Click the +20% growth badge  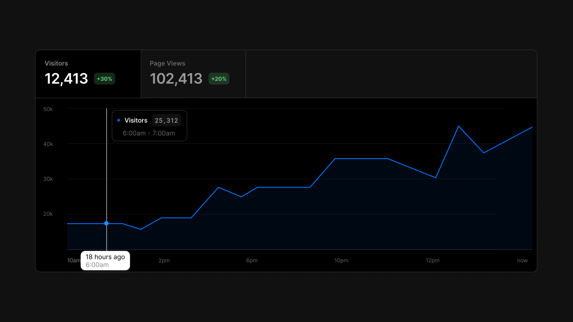218,79
